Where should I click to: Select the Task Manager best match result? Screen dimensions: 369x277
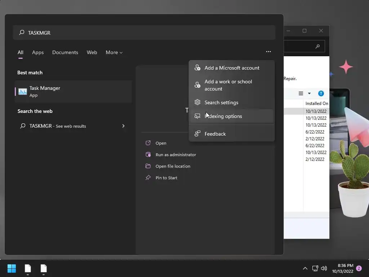(73, 92)
